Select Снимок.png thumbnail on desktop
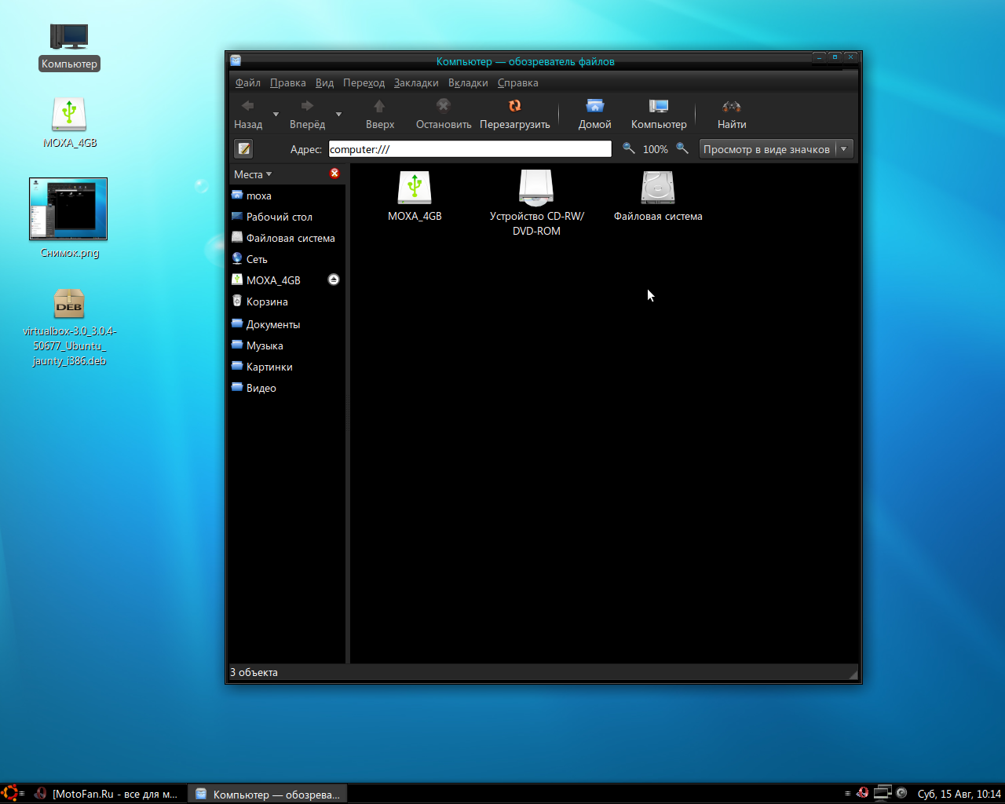 68,209
